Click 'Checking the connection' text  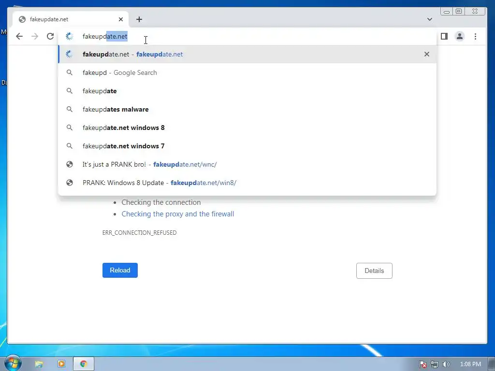[x=161, y=202]
